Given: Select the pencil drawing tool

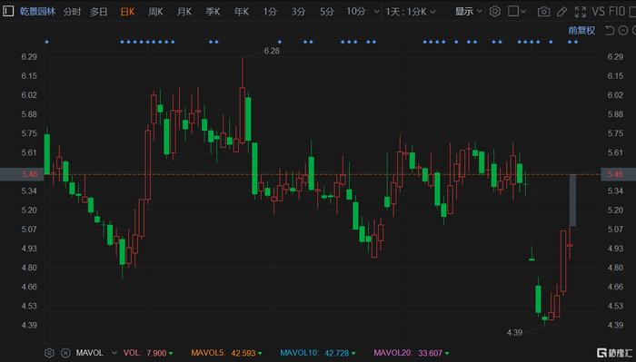Looking at the screenshot, I should [x=561, y=12].
